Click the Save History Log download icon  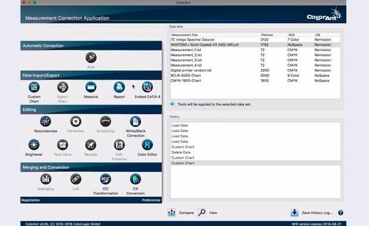295,212
